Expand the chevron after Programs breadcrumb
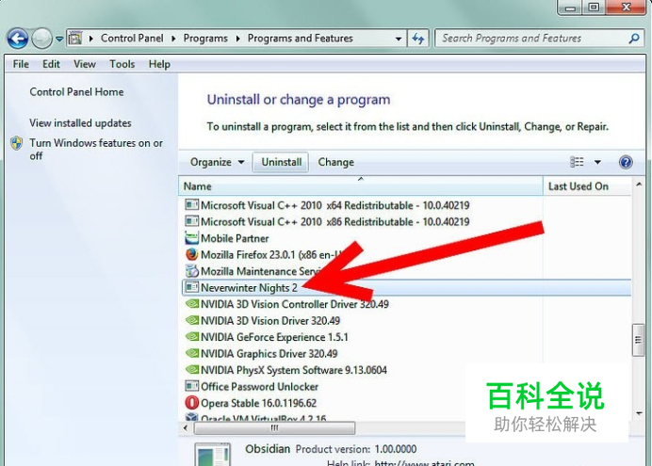The height and width of the screenshot is (466, 652). click(237, 39)
